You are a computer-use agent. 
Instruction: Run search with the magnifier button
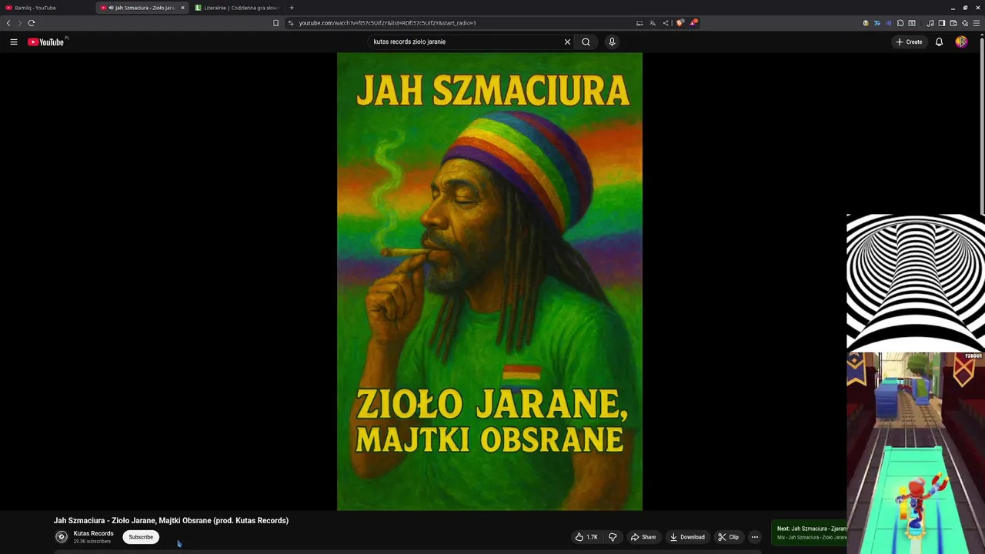(586, 42)
